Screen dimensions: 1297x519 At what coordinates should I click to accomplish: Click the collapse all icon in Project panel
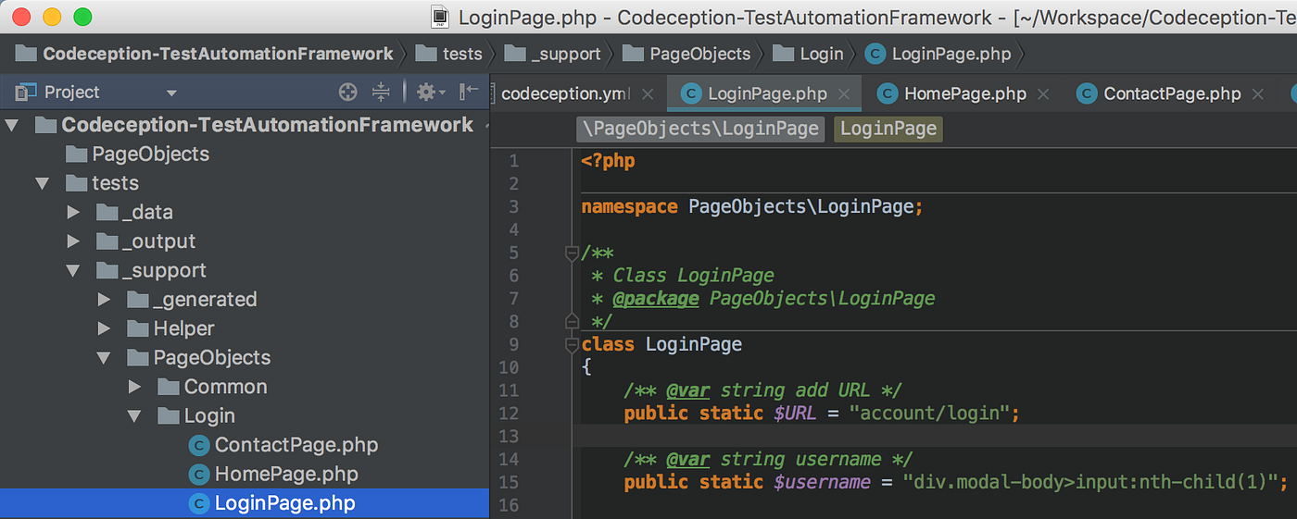(x=381, y=92)
